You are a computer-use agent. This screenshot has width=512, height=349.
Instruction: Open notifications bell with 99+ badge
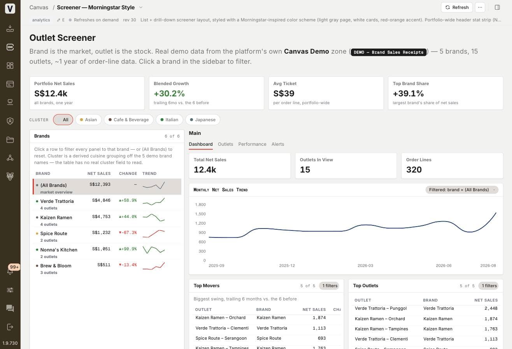(11, 271)
